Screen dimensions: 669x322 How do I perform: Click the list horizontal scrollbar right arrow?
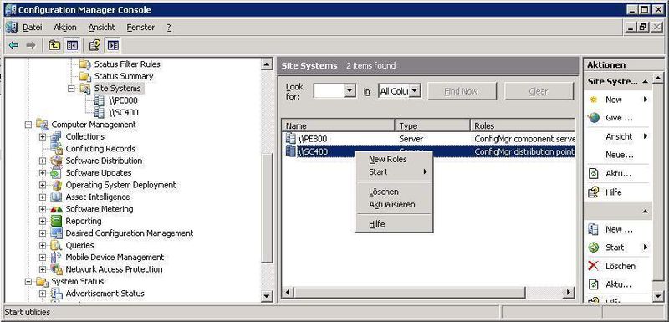coord(569,293)
